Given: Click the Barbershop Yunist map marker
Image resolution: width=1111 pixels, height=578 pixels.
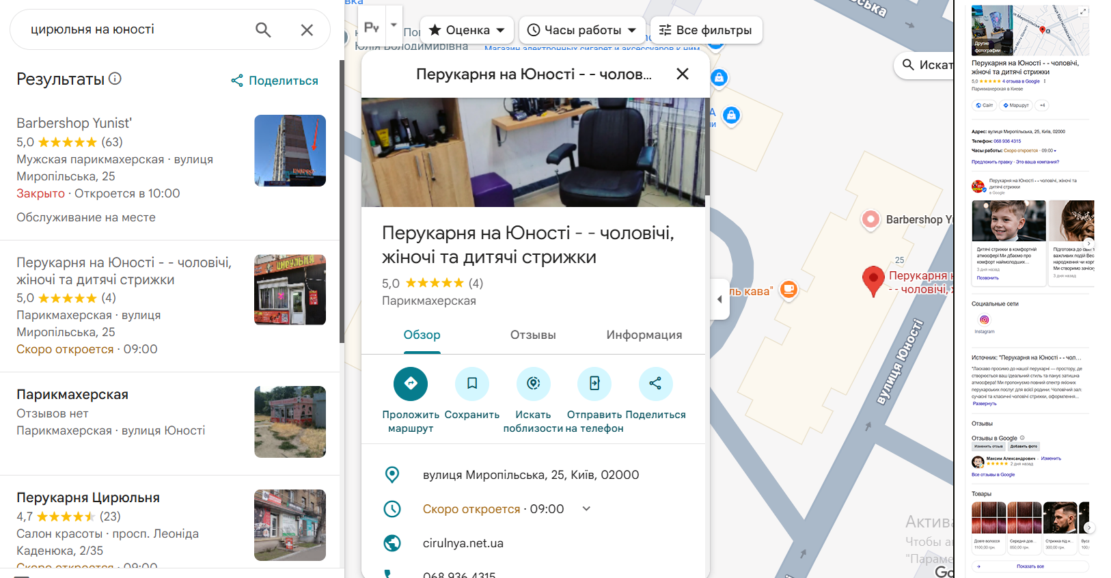Looking at the screenshot, I should coord(870,219).
